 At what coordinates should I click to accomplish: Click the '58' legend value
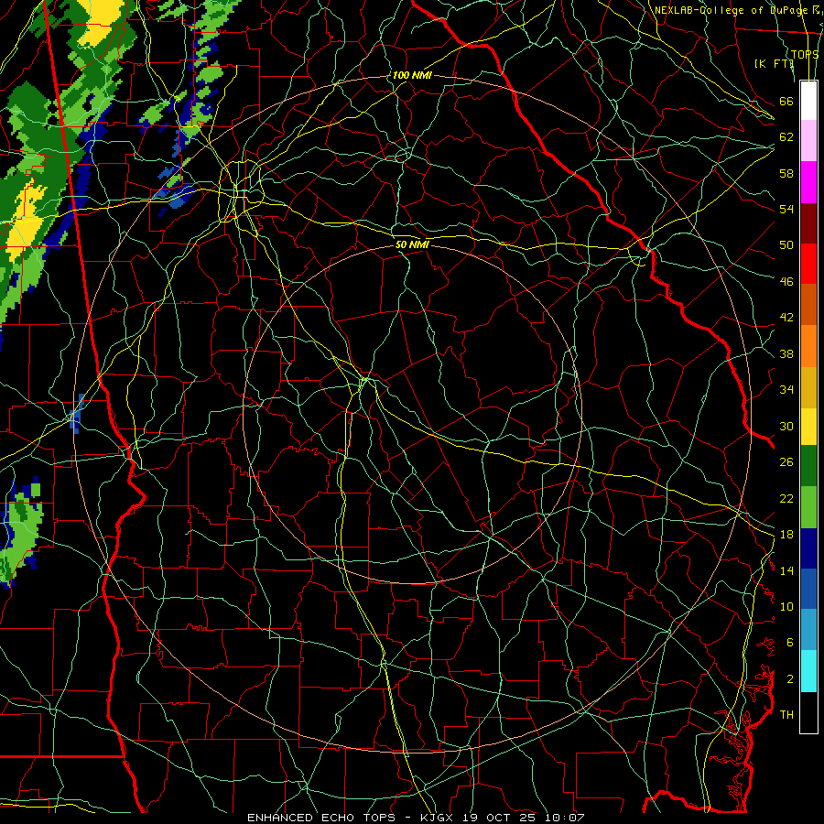click(786, 173)
